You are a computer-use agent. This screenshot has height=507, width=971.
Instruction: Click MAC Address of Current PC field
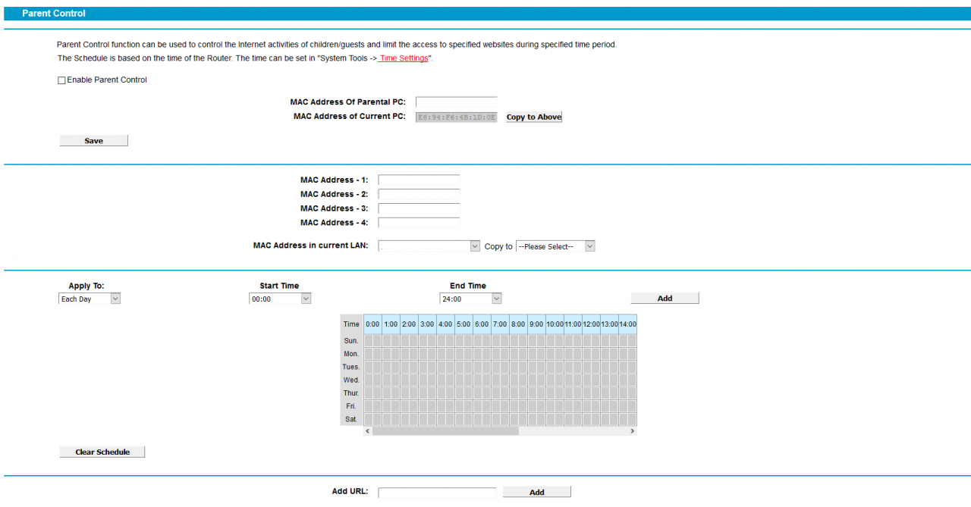click(456, 117)
